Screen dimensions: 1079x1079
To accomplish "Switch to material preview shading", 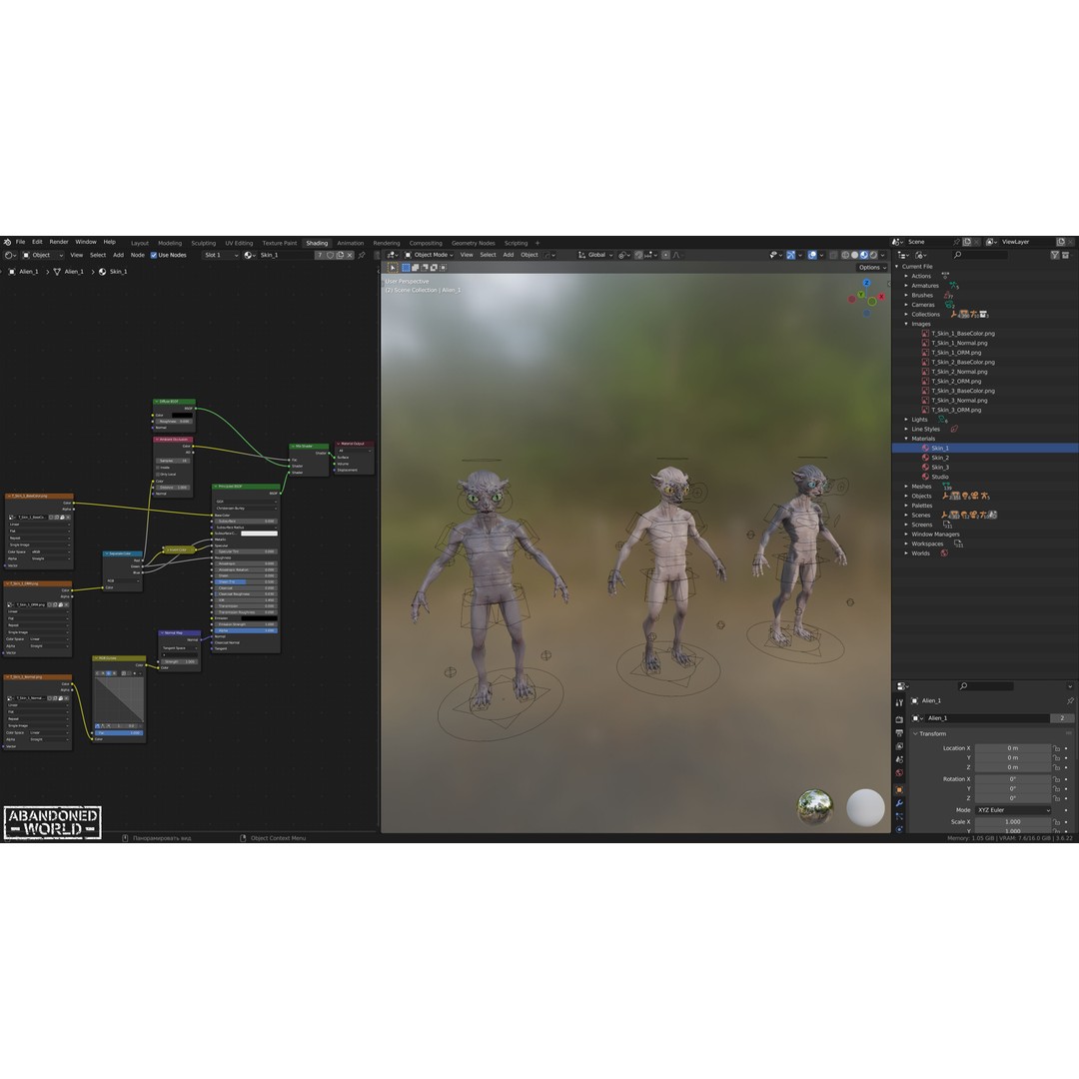I will pyautogui.click(x=863, y=255).
